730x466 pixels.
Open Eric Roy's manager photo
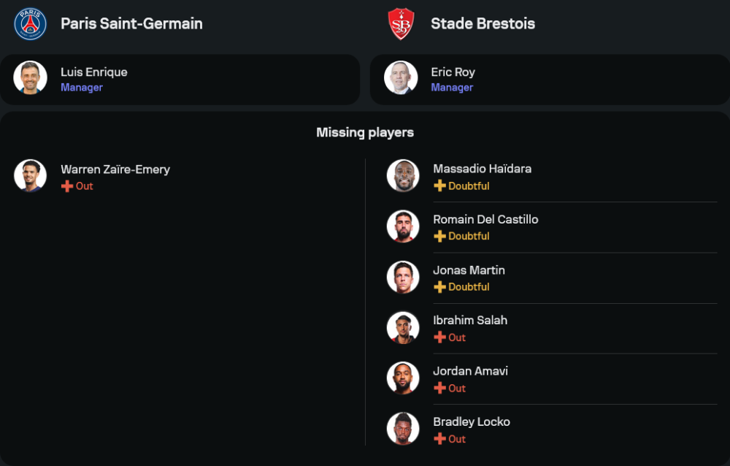401,78
